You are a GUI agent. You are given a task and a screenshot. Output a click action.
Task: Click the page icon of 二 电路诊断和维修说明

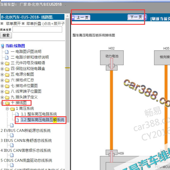pyautogui.click(x=7, y=58)
